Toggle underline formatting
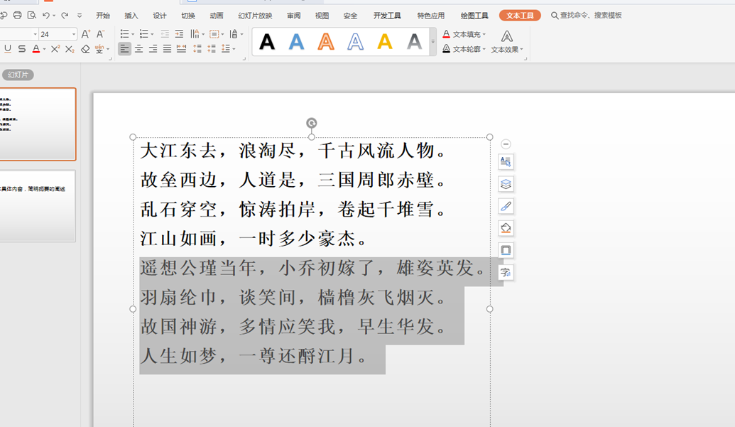The height and width of the screenshot is (427, 735). 8,49
